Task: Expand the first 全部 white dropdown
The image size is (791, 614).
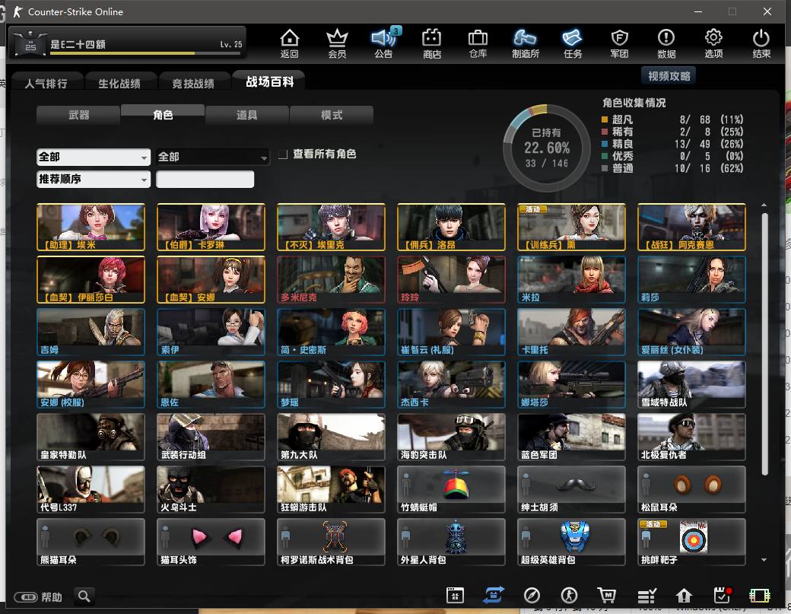Action: pos(94,157)
